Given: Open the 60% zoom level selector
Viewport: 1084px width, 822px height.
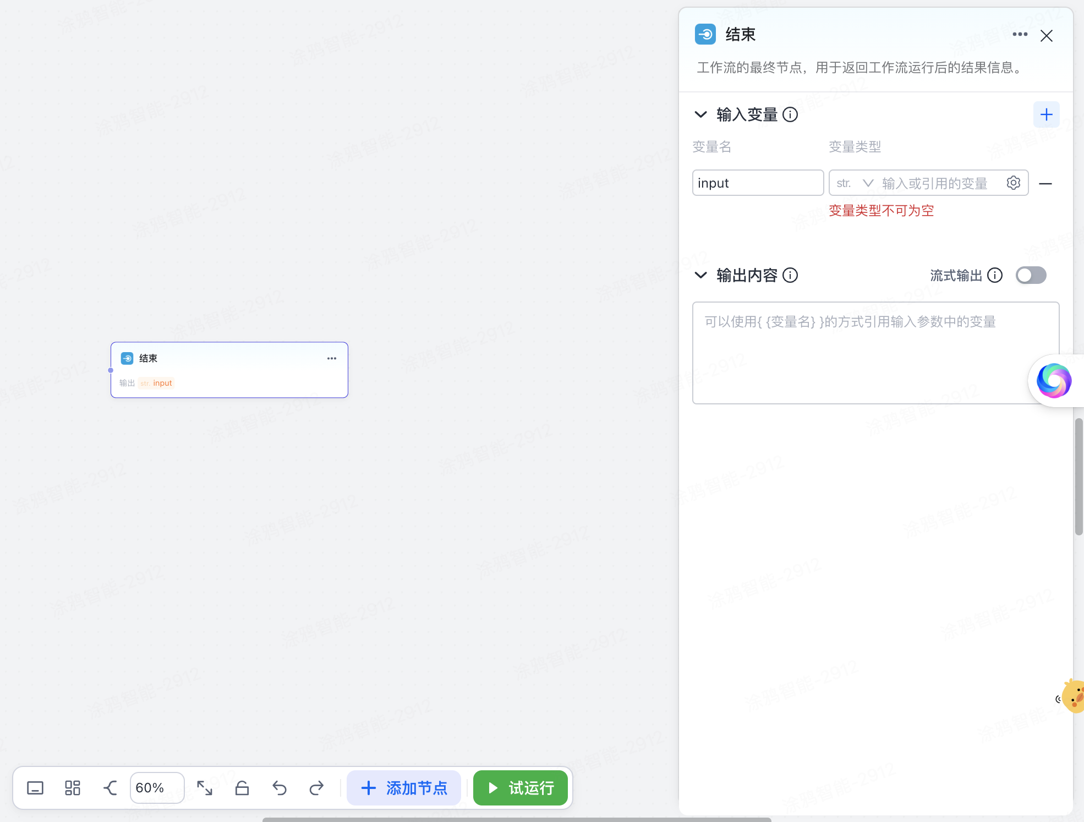Looking at the screenshot, I should [157, 788].
